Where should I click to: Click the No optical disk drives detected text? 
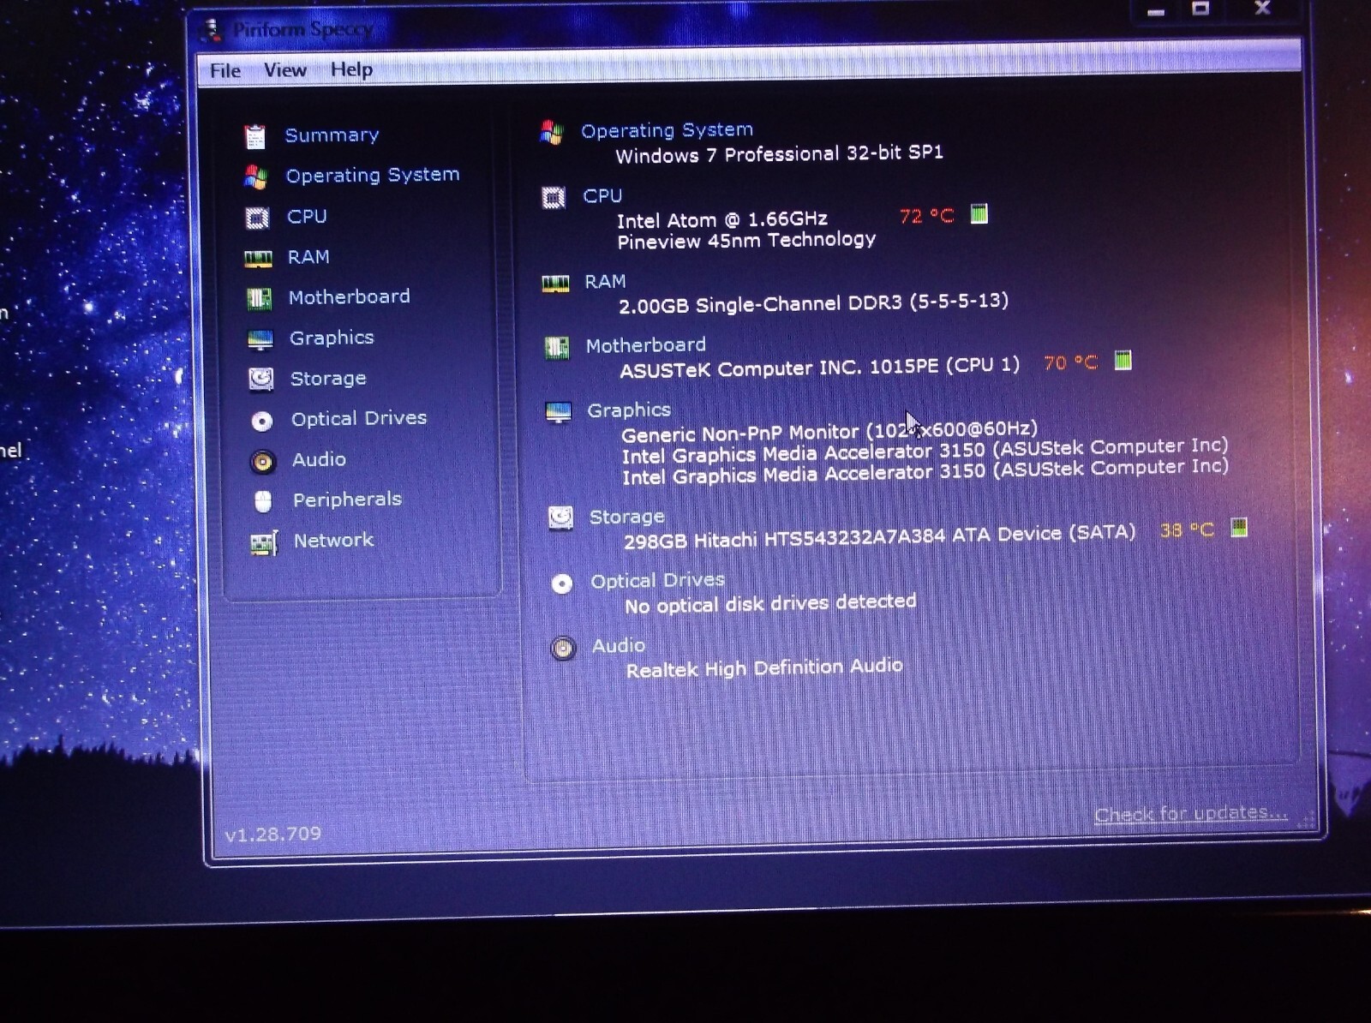(x=770, y=604)
